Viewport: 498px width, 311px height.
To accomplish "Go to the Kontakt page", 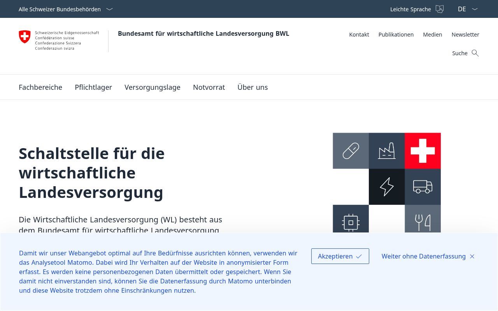I will [x=359, y=35].
